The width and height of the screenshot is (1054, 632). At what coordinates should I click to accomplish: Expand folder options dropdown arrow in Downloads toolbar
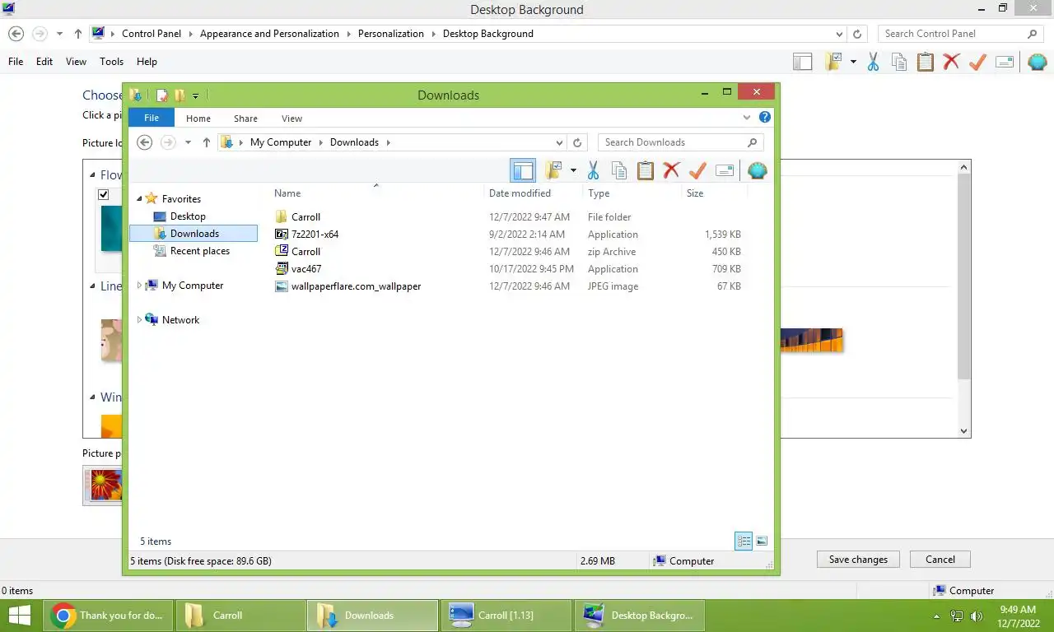click(573, 170)
